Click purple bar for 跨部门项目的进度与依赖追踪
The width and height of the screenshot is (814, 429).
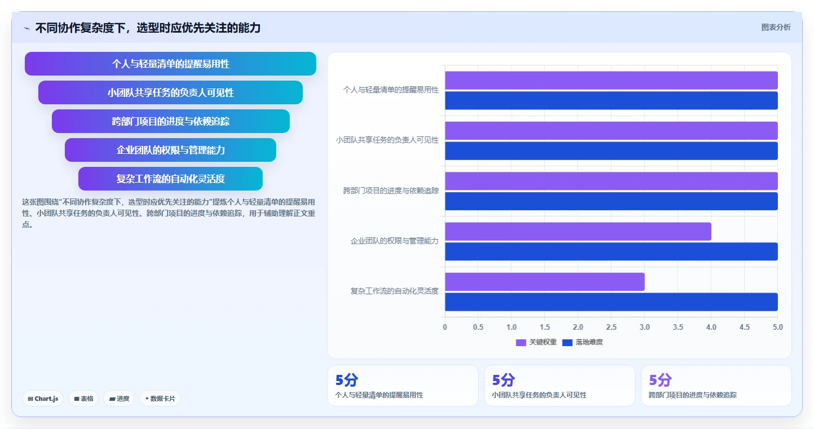click(611, 181)
